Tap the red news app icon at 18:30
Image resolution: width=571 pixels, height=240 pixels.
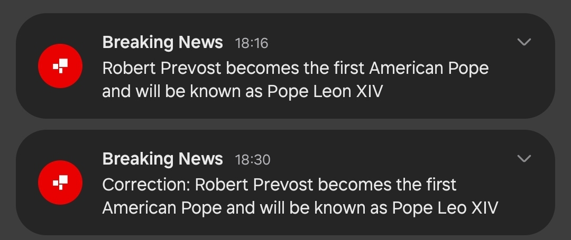[60, 183]
